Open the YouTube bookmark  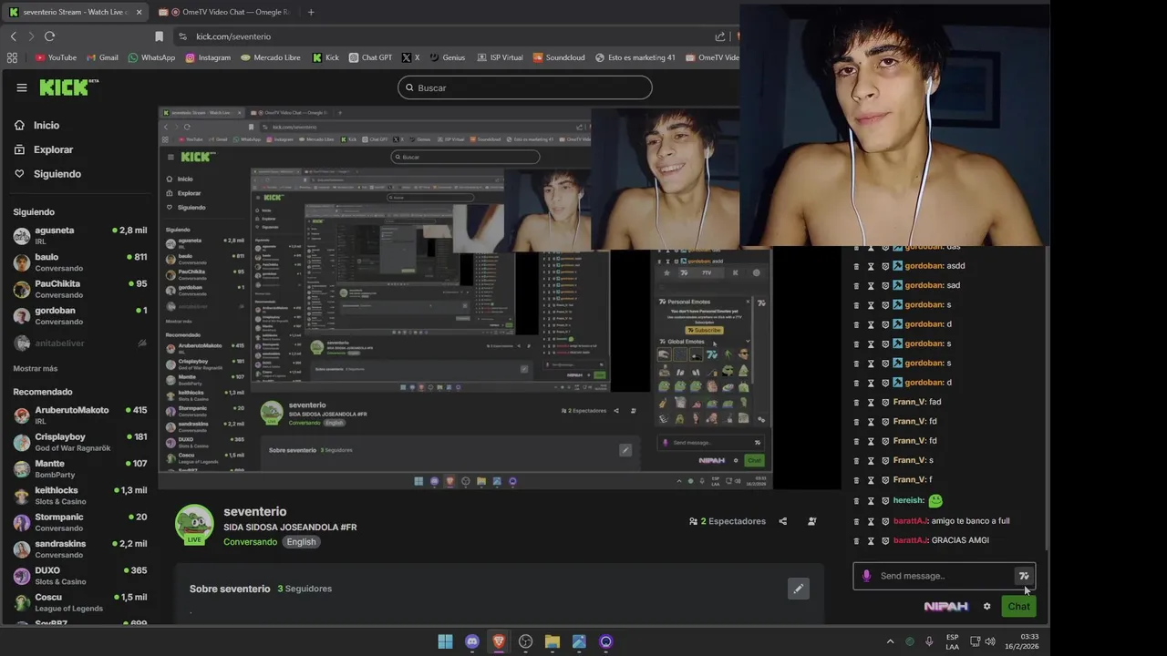(x=56, y=57)
